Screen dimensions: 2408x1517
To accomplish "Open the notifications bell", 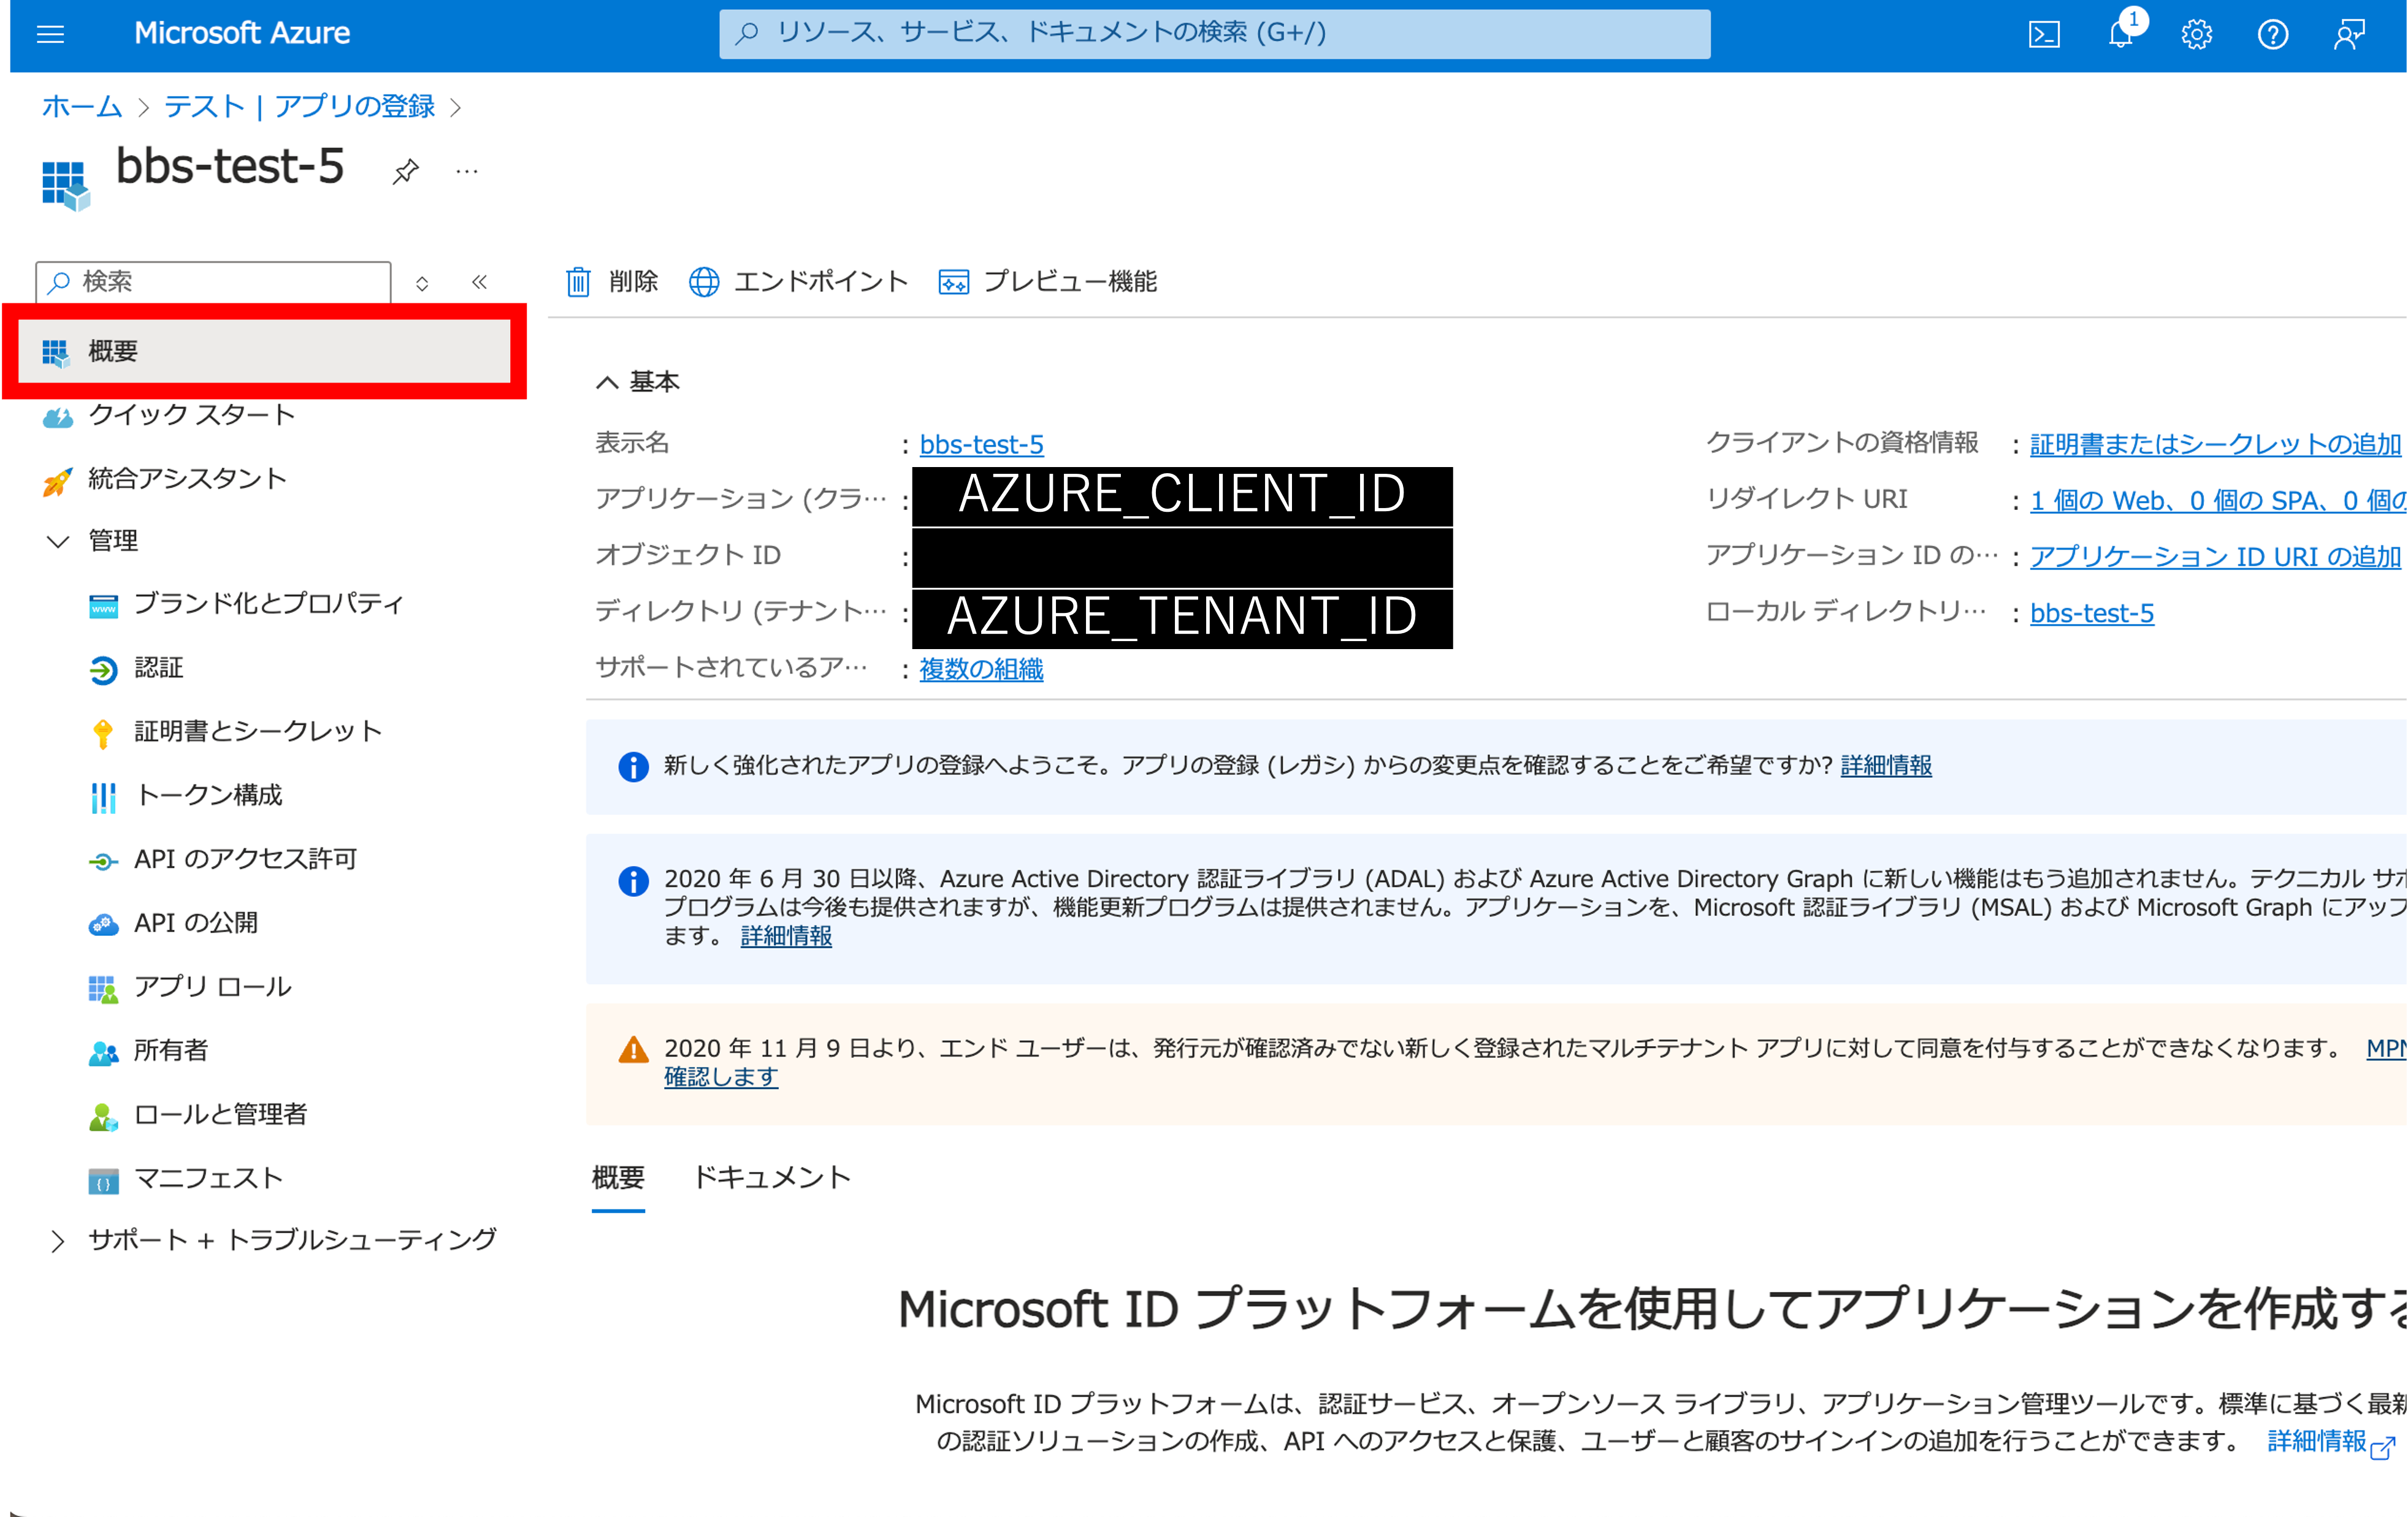I will (2120, 35).
